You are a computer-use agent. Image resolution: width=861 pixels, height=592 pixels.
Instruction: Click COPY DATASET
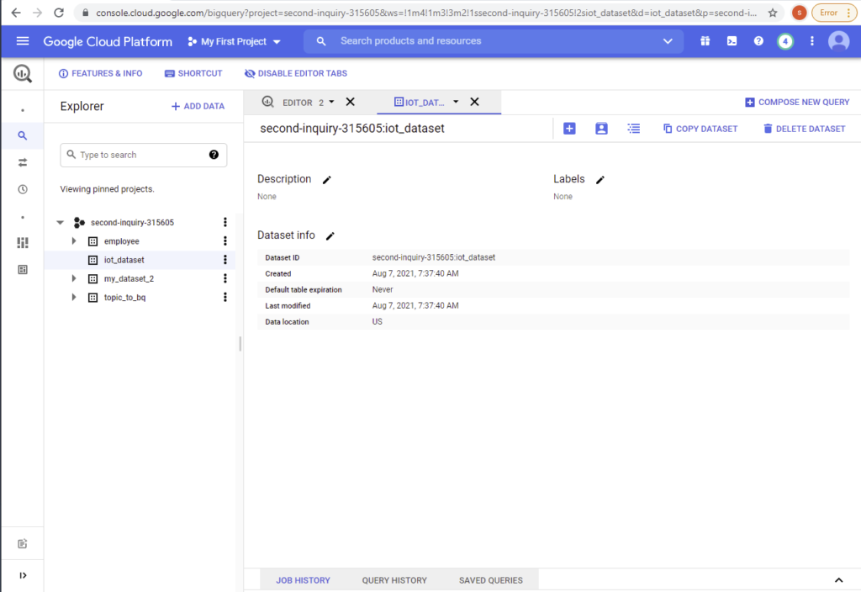pos(700,129)
